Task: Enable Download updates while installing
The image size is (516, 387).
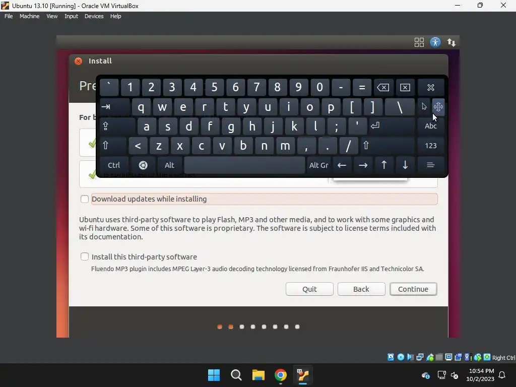Action: tap(85, 199)
